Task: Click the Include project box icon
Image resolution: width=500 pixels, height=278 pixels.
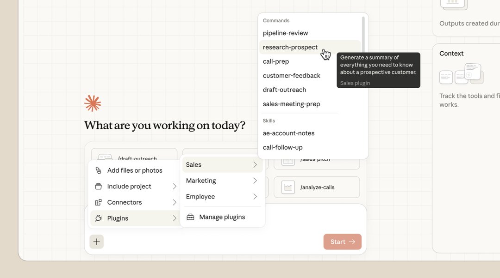Action: click(99, 187)
